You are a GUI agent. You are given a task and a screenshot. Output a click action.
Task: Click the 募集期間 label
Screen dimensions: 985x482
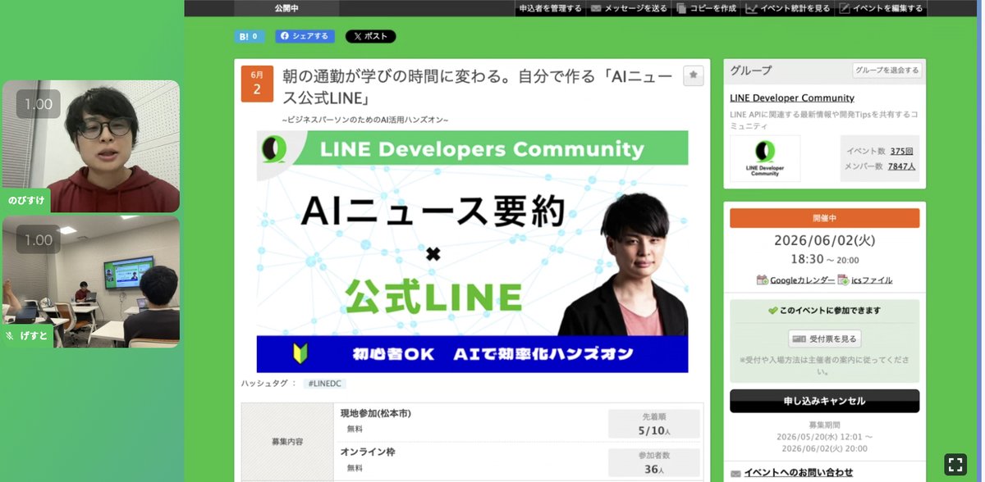click(824, 425)
